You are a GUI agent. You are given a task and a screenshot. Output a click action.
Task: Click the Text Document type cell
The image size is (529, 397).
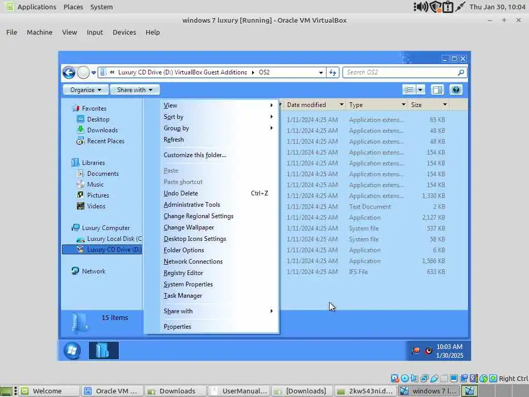370,207
